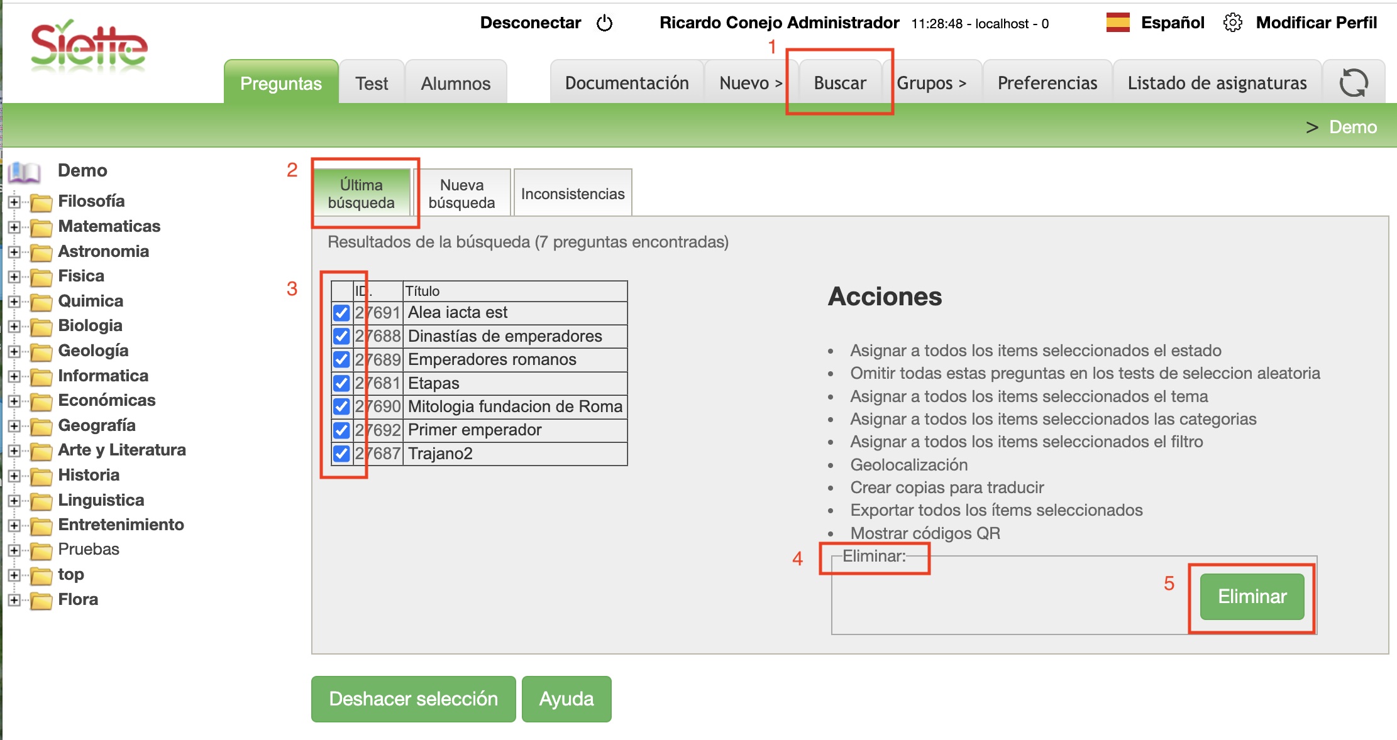Viewport: 1397px width, 740px height.
Task: Click the refresh arrows icon tab
Action: (1353, 83)
